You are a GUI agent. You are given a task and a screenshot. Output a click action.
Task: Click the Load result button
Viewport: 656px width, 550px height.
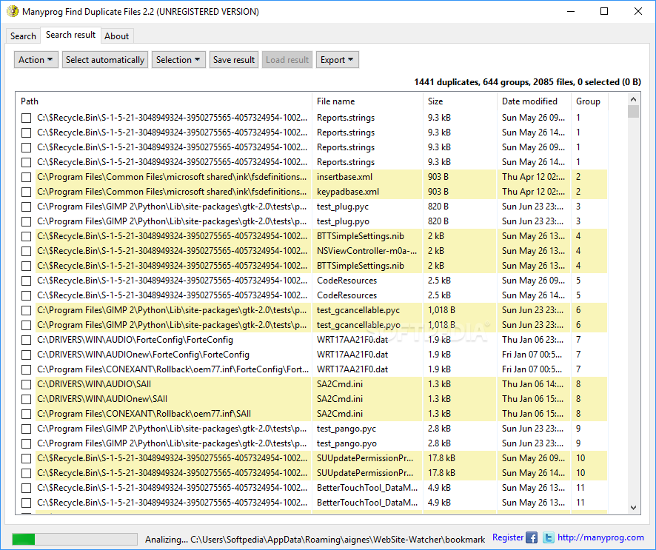pos(287,60)
